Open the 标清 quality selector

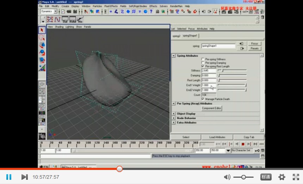[266, 177]
